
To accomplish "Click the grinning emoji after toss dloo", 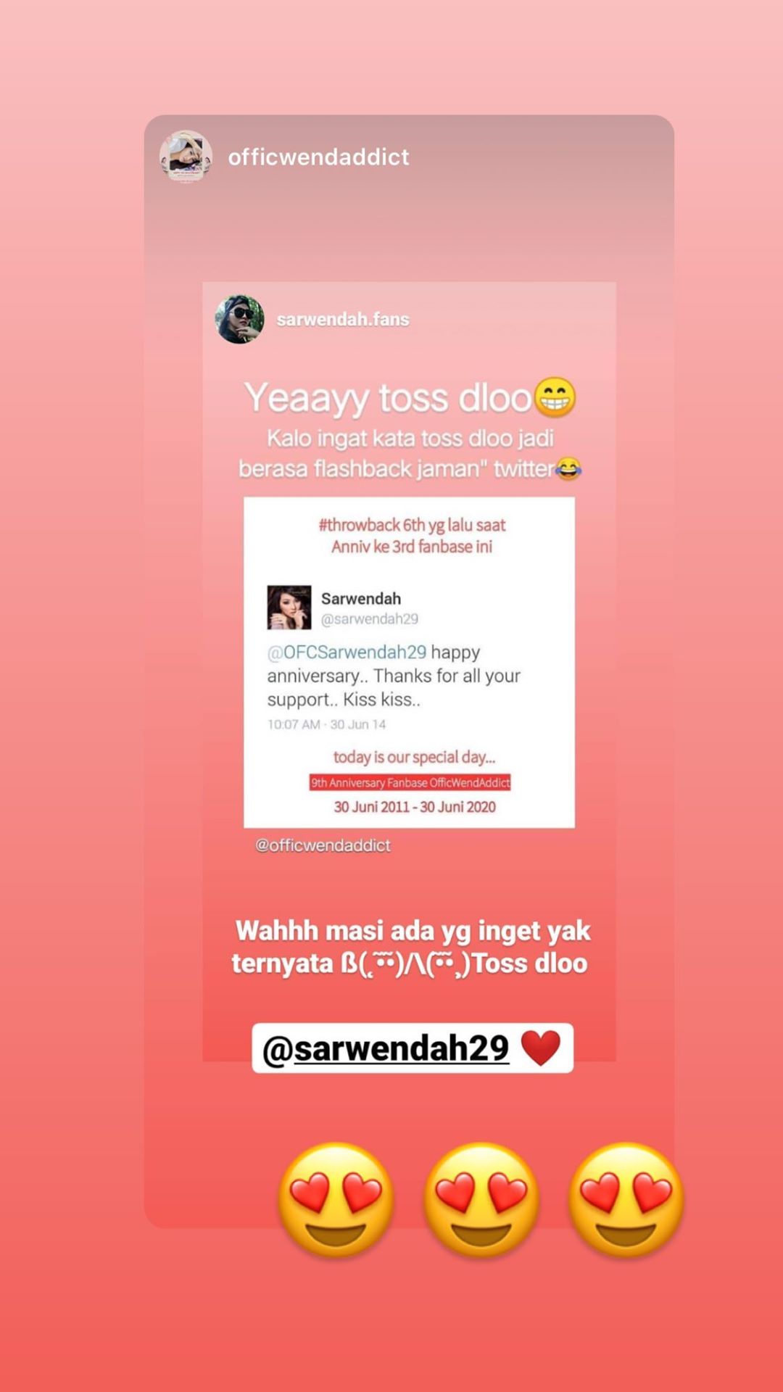I will (x=555, y=397).
